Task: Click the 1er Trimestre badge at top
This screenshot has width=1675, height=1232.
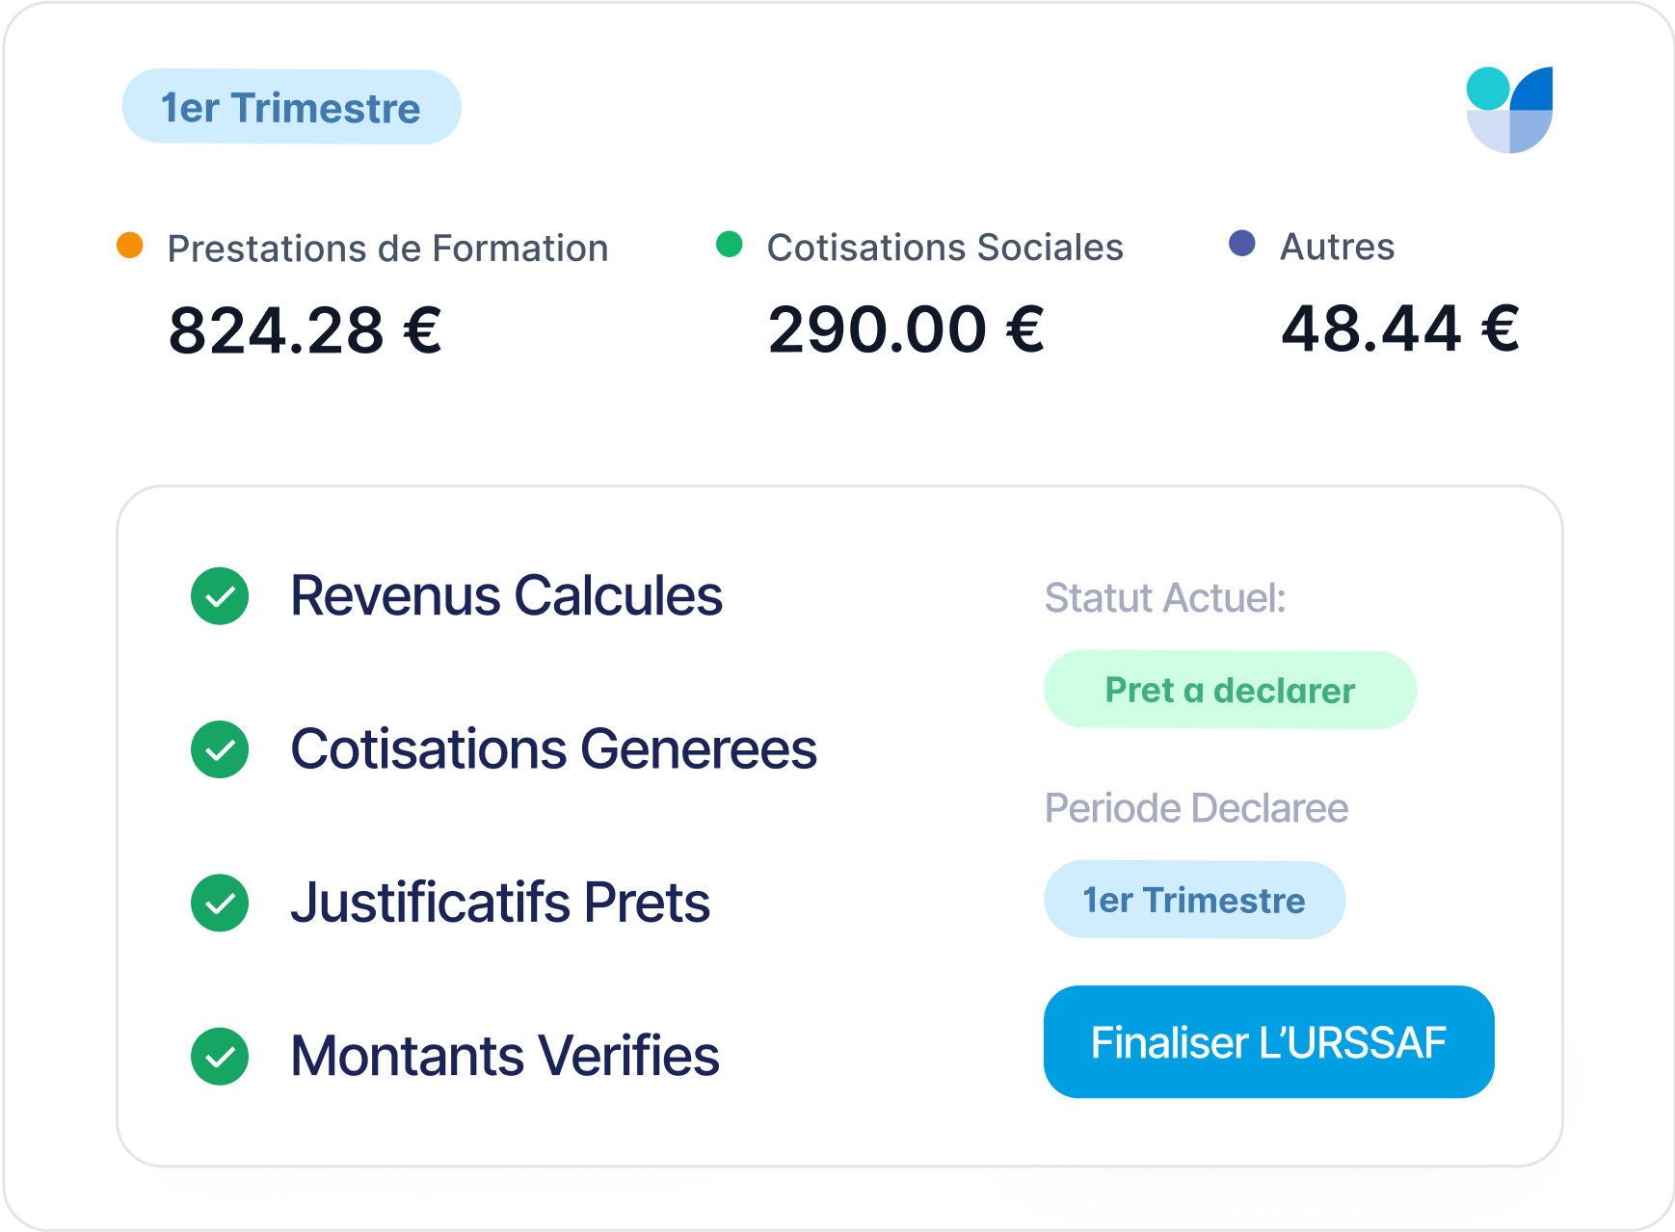Action: 291,107
